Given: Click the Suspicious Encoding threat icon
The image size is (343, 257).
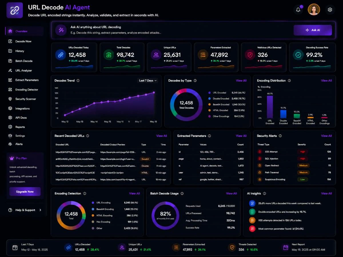Looking at the screenshot, I should [260, 180].
